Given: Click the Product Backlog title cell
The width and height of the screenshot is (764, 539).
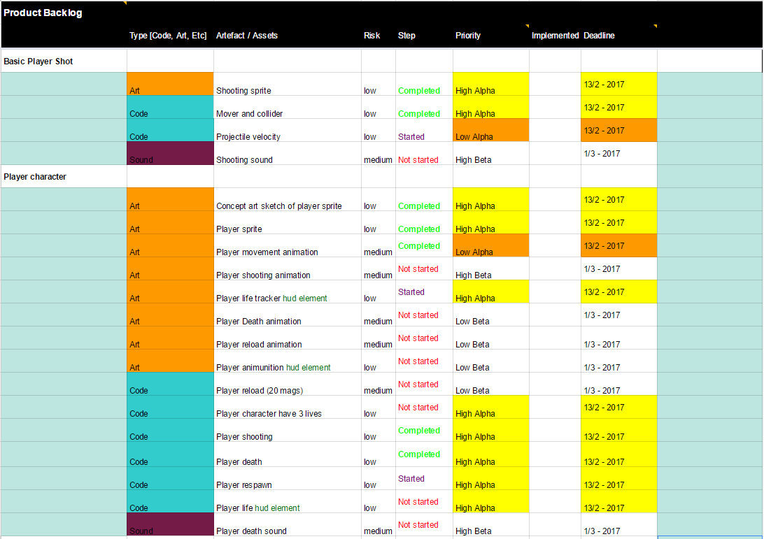Looking at the screenshot, I should (x=42, y=13).
